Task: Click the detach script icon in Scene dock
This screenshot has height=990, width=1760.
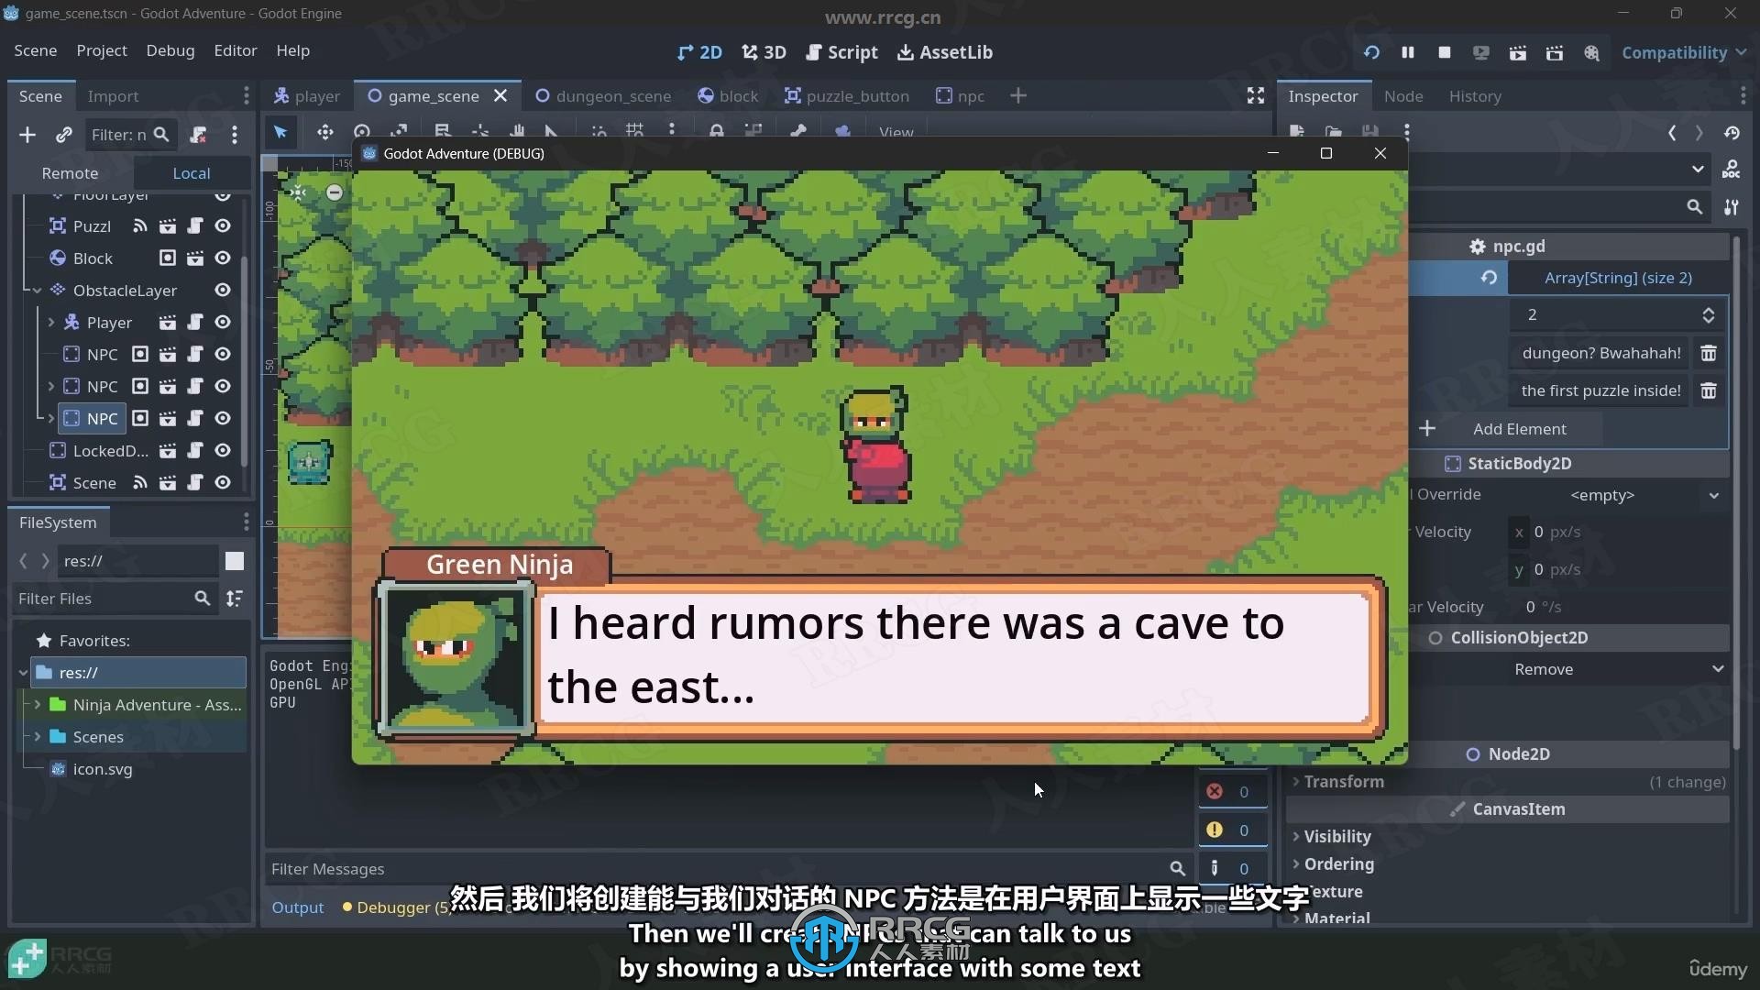Action: 198,135
